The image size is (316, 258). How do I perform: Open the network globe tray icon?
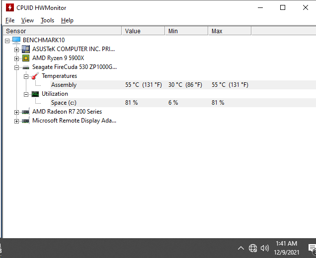click(x=253, y=248)
